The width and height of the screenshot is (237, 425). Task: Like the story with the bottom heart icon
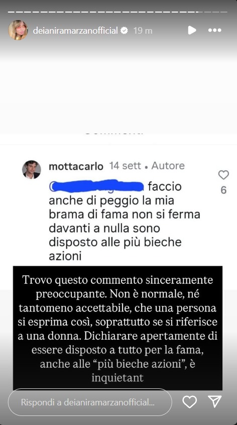click(x=189, y=402)
